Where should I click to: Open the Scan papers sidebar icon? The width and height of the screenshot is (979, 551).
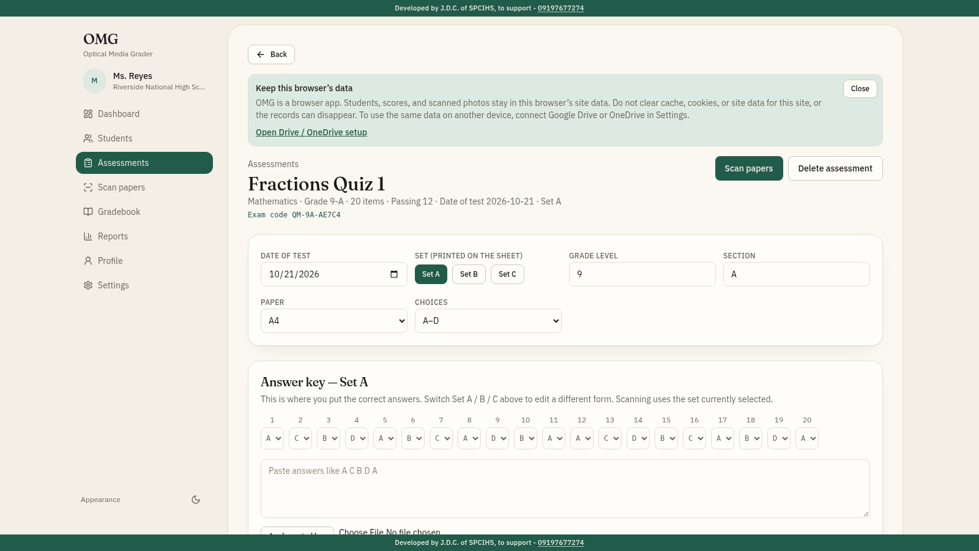88,187
